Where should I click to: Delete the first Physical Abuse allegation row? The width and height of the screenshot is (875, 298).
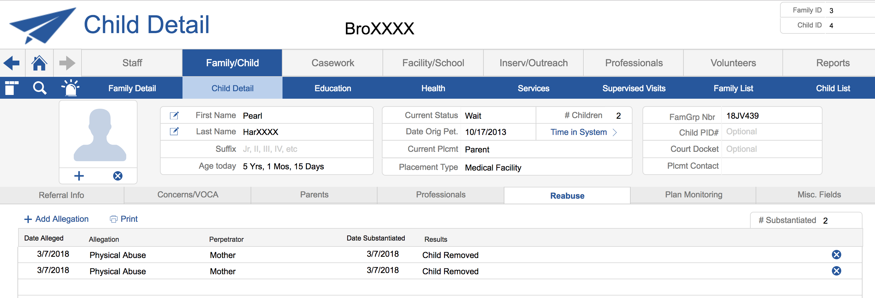(x=836, y=255)
